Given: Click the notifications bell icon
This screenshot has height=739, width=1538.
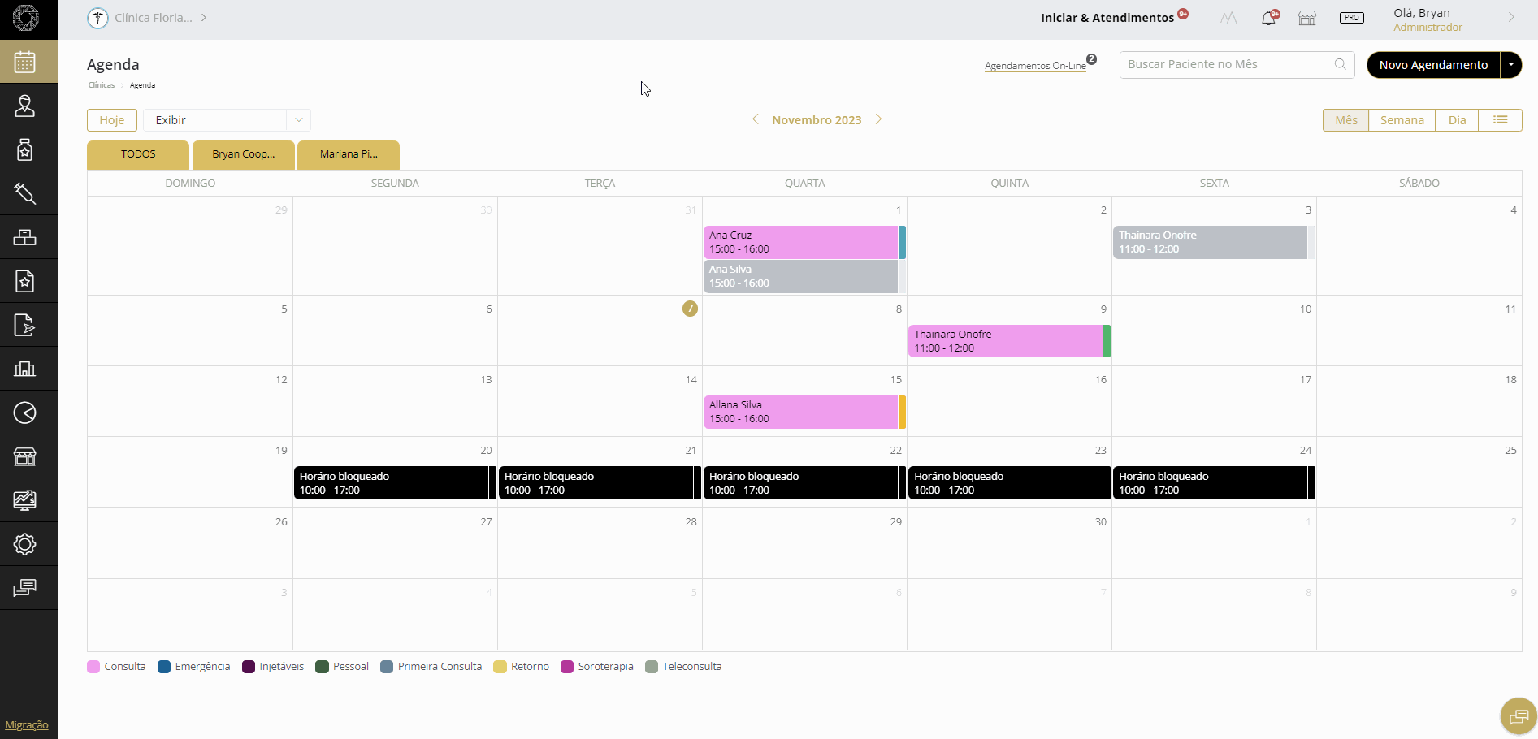Looking at the screenshot, I should coord(1268,18).
